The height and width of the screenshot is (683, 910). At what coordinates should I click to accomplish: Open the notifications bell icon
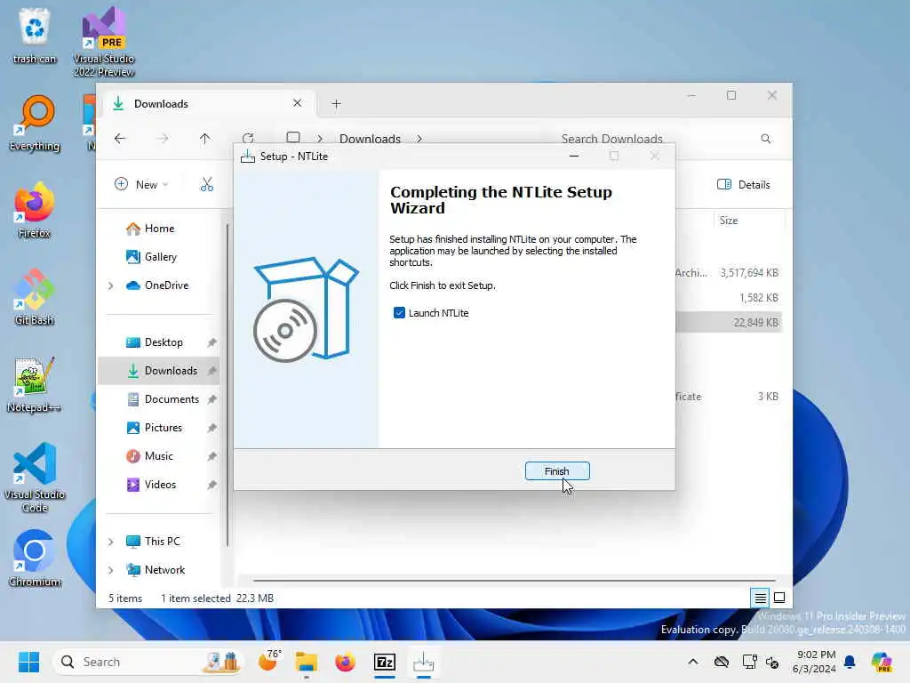(850, 662)
